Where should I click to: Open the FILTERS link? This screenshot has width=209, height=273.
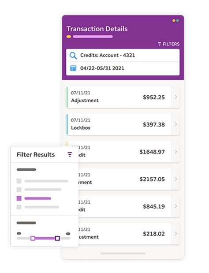point(168,44)
